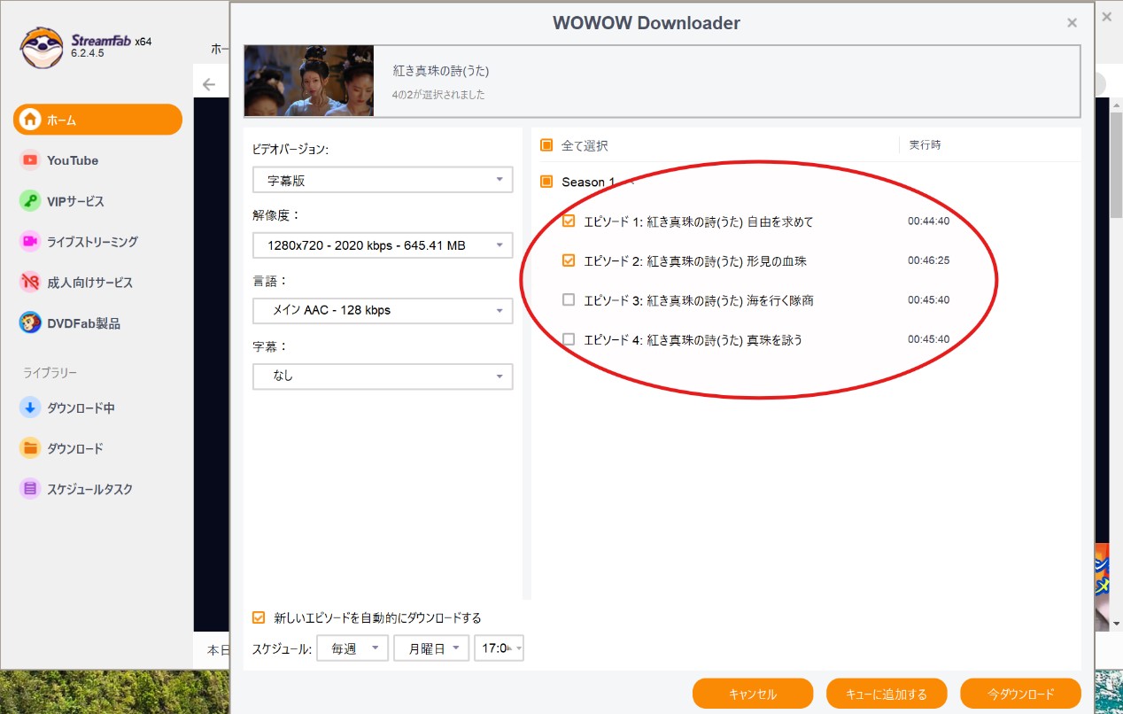Select the VIPサービス menu label

click(75, 201)
